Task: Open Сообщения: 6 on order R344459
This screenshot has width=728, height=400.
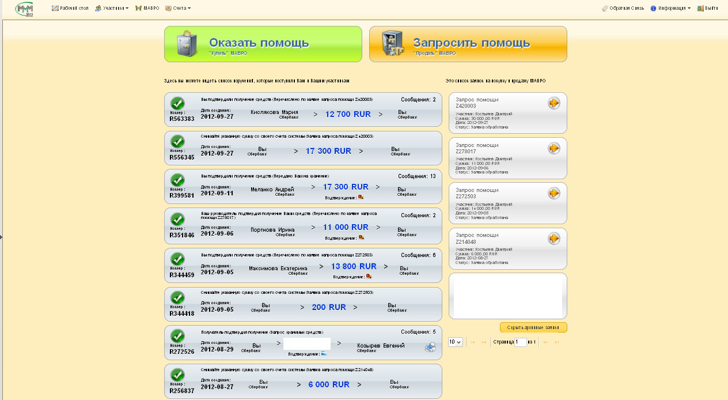Action: coord(418,255)
